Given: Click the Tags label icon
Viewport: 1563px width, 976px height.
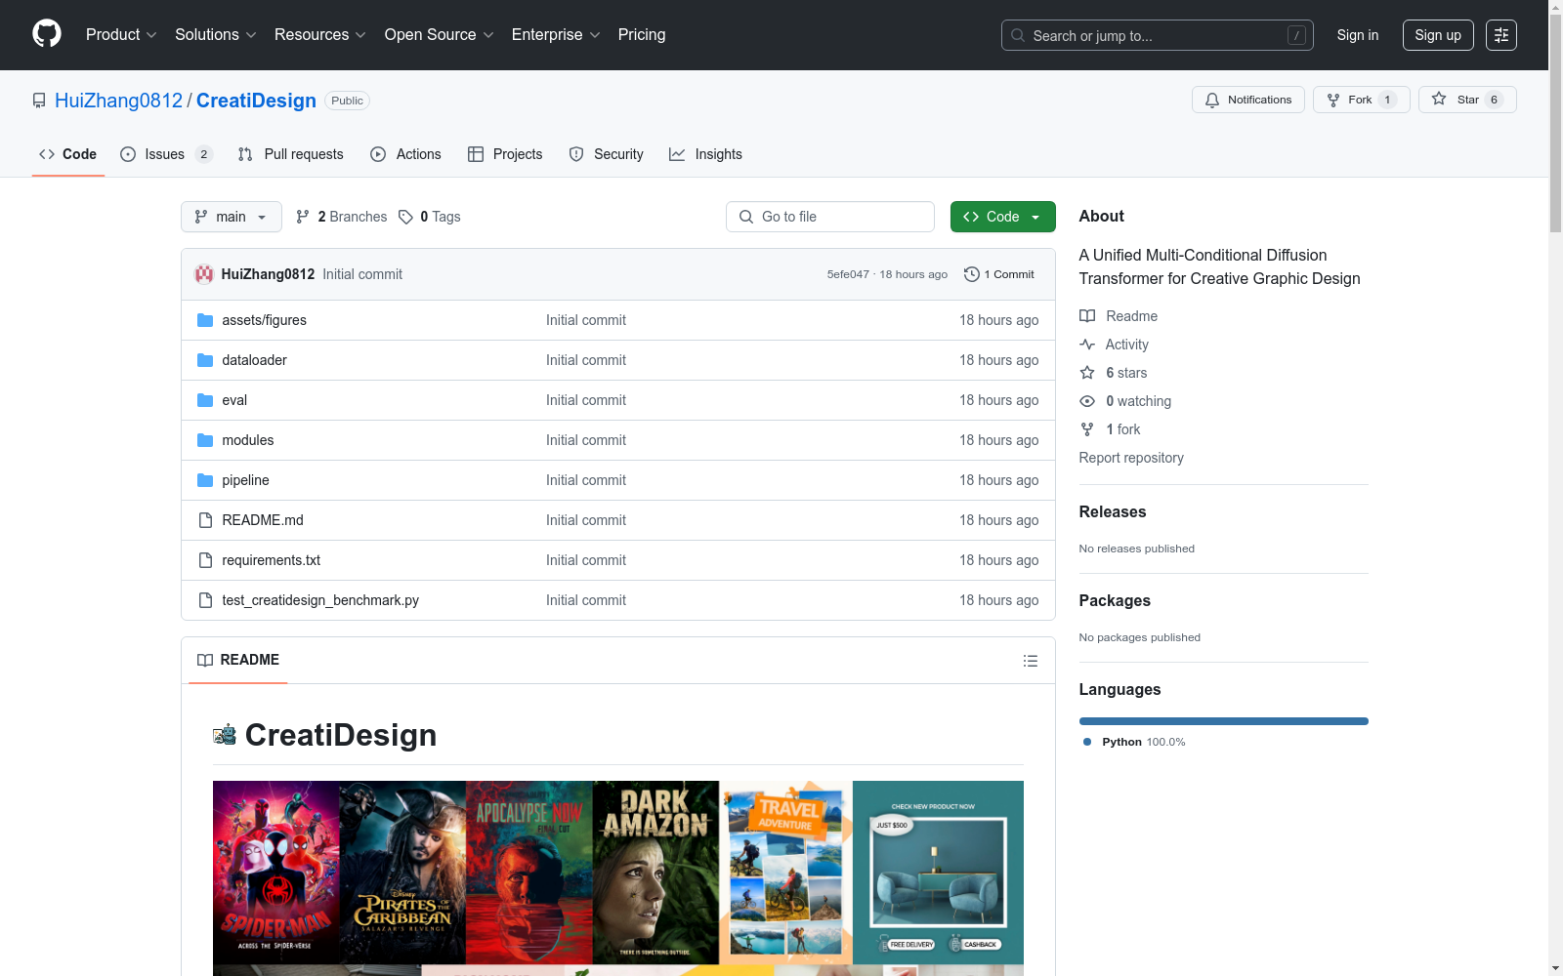Looking at the screenshot, I should tap(405, 217).
